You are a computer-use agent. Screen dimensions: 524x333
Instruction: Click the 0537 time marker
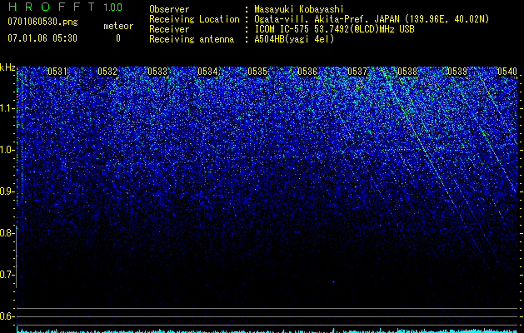click(357, 72)
